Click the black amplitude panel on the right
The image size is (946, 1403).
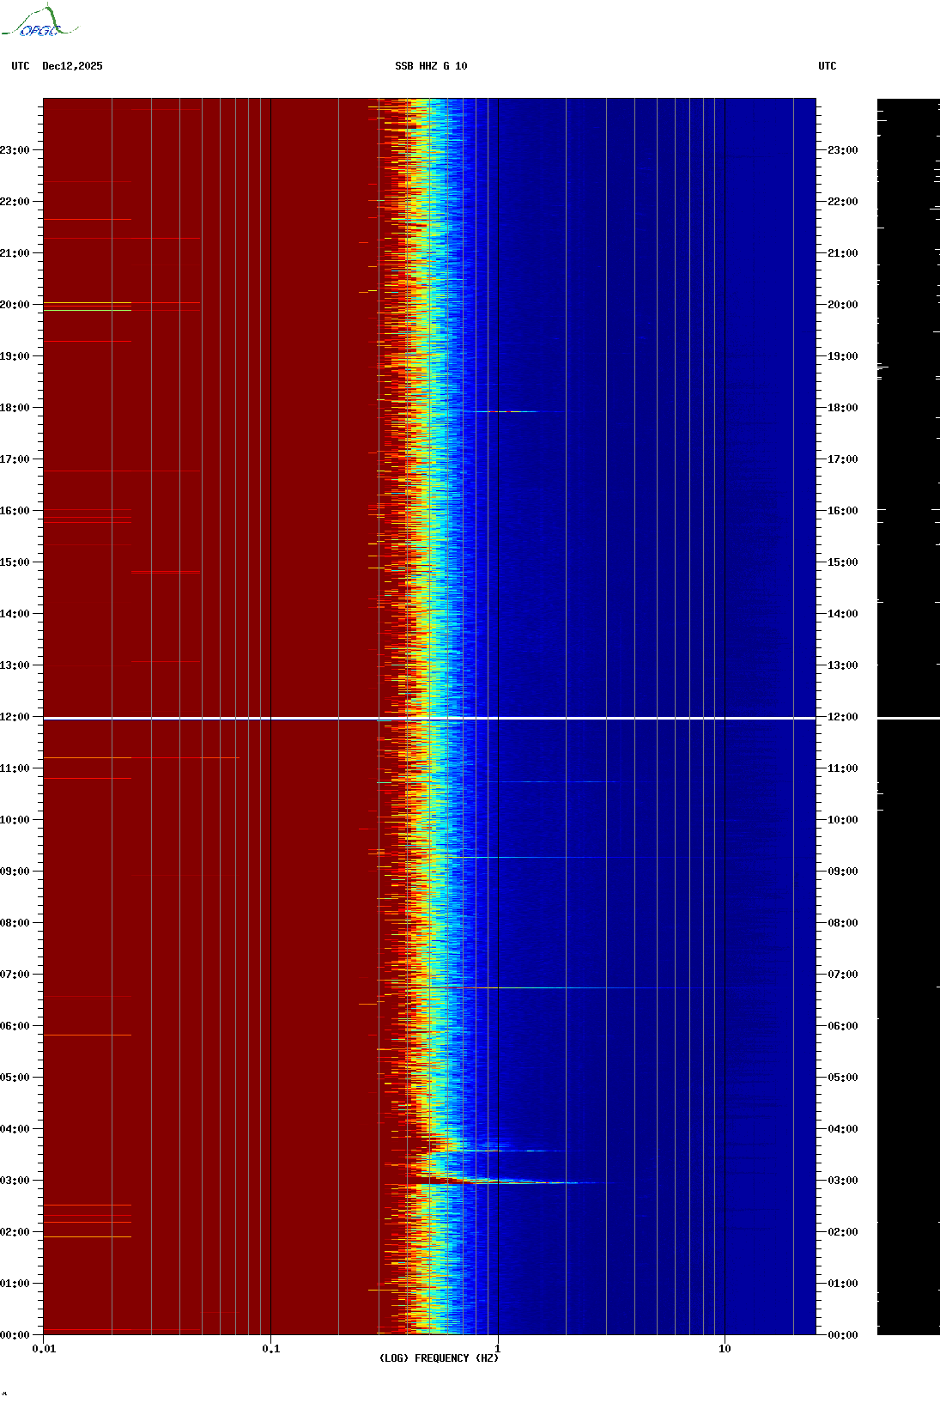[x=907, y=429]
